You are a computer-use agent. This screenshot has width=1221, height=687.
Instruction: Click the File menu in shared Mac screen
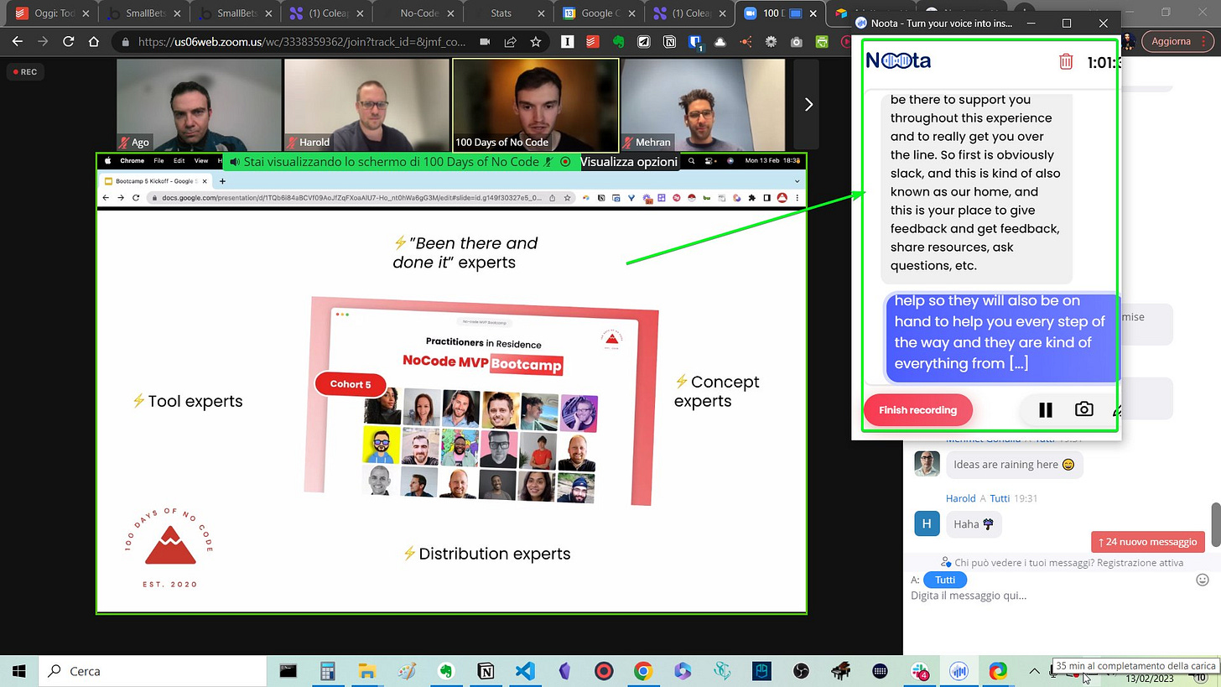[x=158, y=161]
